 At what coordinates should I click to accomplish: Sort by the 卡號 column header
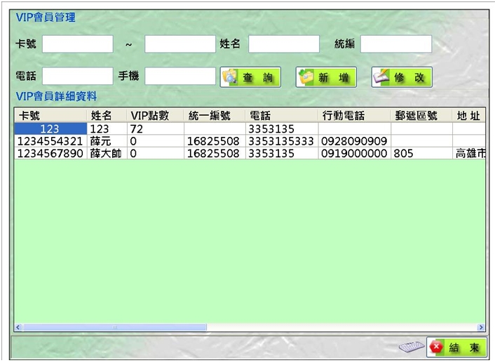[50, 116]
